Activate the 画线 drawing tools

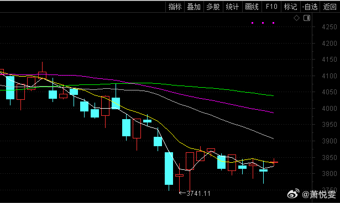tap(252, 7)
